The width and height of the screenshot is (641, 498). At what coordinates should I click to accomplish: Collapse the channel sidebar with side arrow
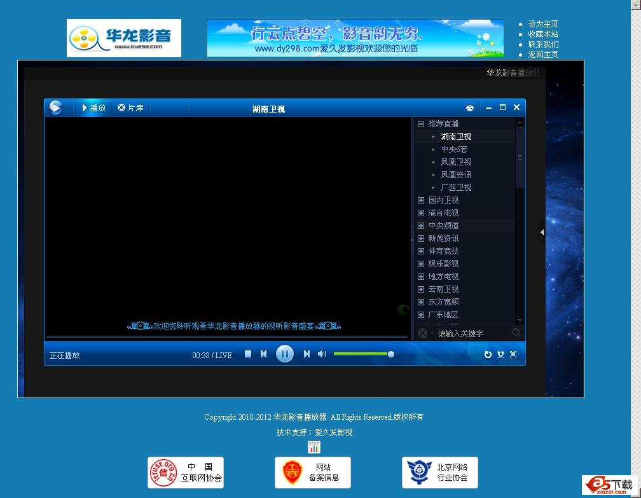click(x=542, y=232)
